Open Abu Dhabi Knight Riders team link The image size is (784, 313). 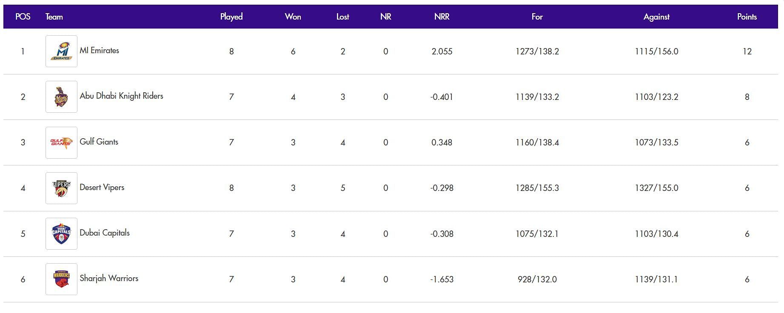click(x=121, y=96)
